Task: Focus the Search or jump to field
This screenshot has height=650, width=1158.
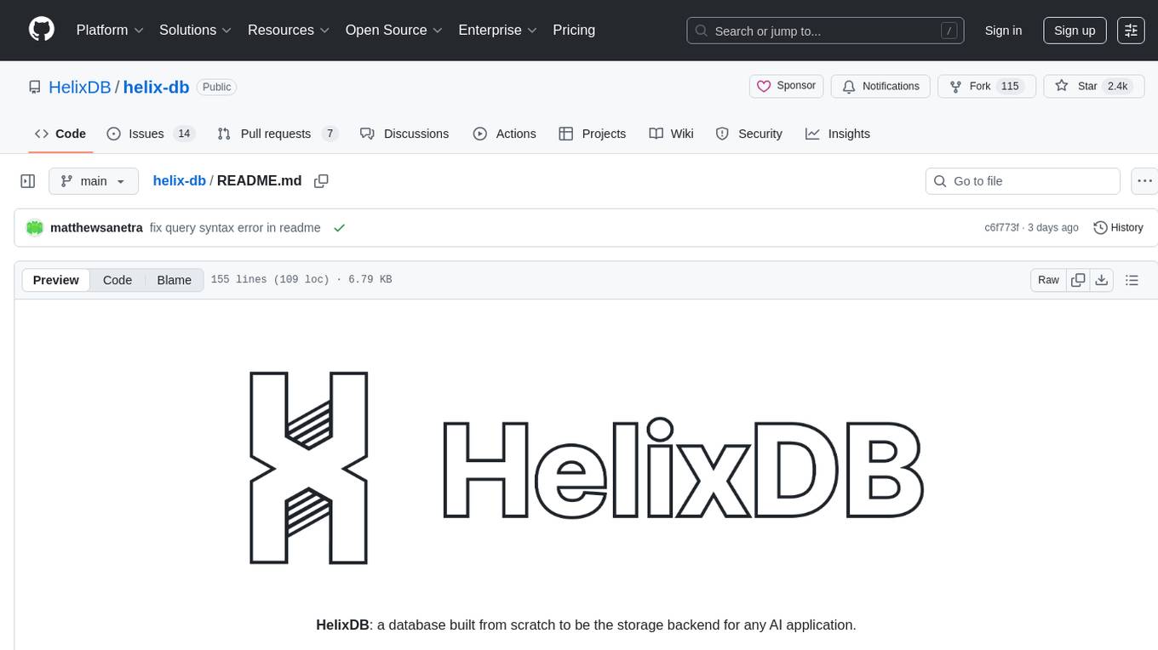Action: (826, 31)
